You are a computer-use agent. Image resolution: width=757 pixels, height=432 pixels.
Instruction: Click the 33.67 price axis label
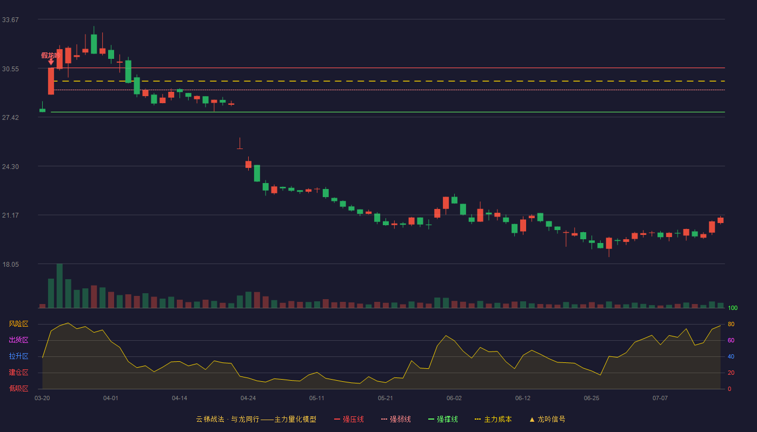(x=10, y=20)
